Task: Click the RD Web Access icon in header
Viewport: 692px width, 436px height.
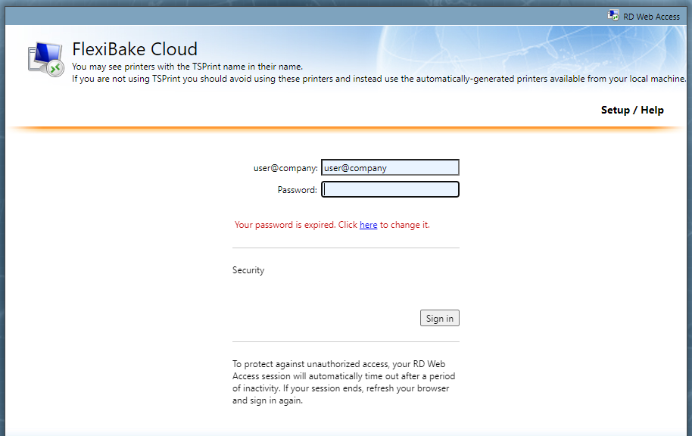Action: tap(613, 16)
